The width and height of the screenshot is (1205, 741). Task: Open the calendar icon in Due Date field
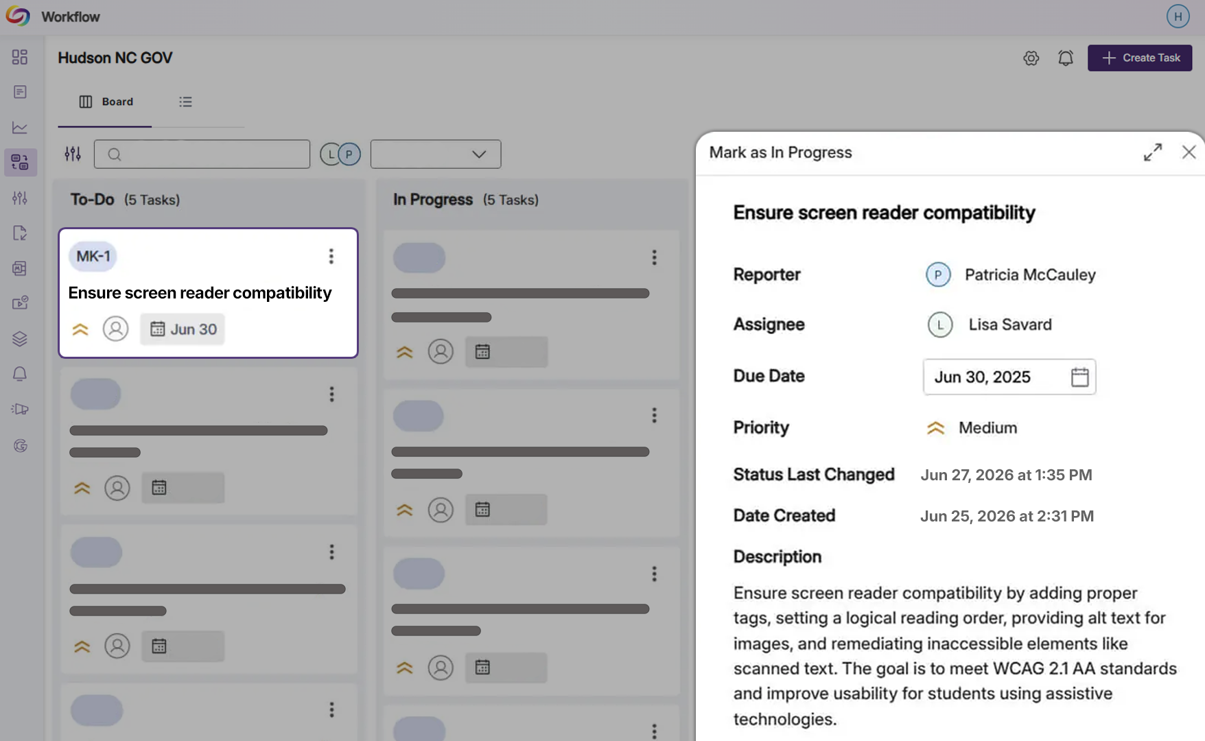1079,377
